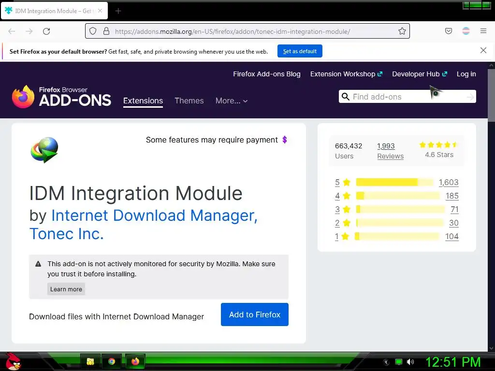The image size is (495, 371).
Task: Click the Find add-ons search field
Action: point(407,97)
